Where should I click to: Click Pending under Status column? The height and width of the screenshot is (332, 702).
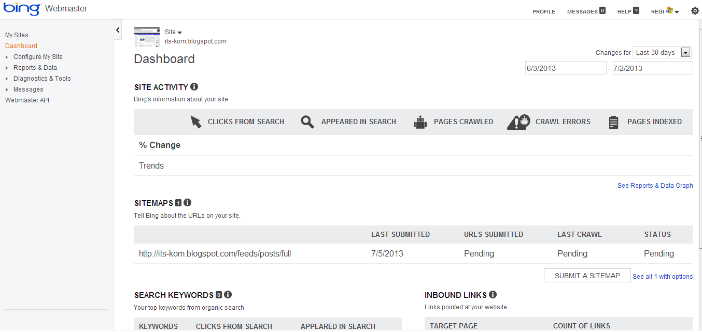(659, 254)
